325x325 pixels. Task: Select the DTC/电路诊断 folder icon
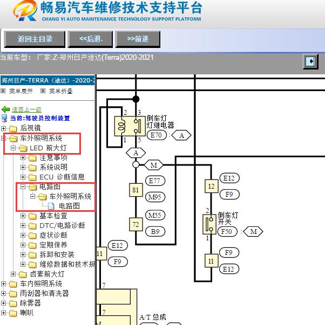(32, 226)
